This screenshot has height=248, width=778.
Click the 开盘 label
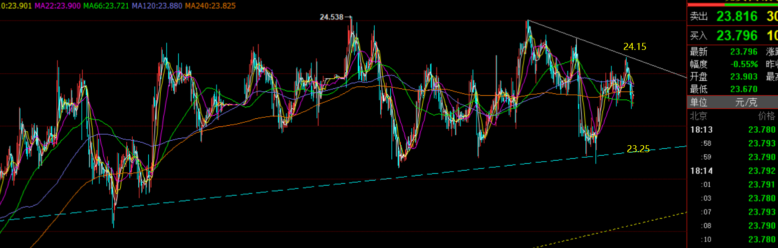699,77
